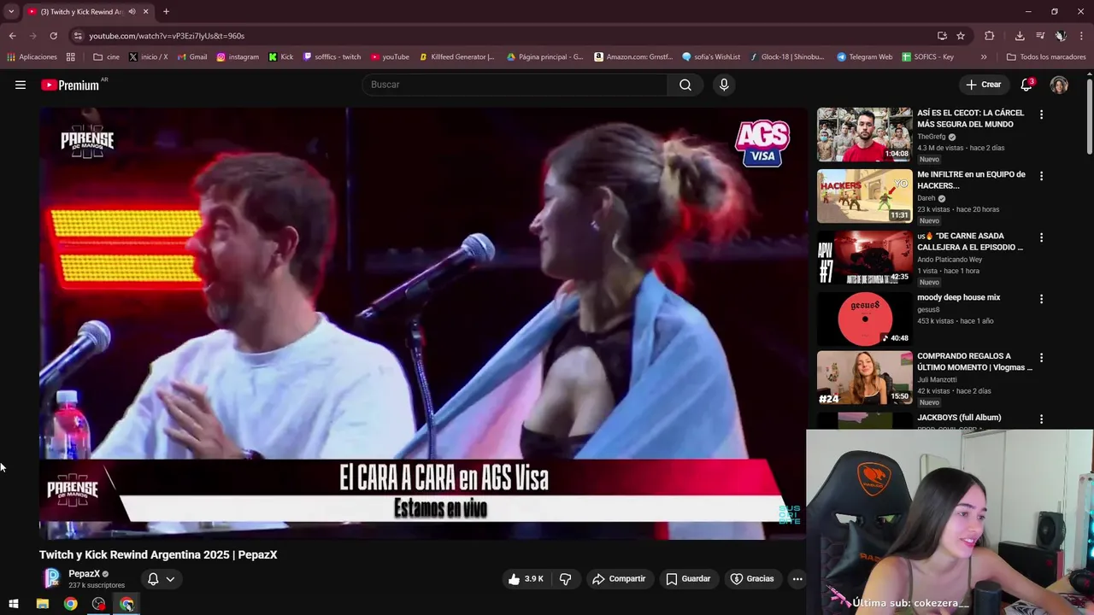Open Chrome extensions puzzle icon
Viewport: 1094px width, 615px height.
coord(990,36)
